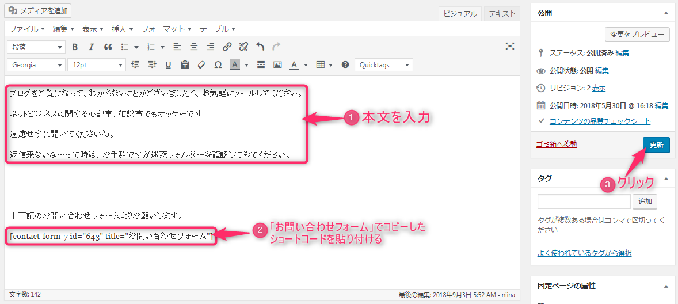The height and width of the screenshot is (304, 678).
Task: Insert or edit image icon
Action: point(277,65)
